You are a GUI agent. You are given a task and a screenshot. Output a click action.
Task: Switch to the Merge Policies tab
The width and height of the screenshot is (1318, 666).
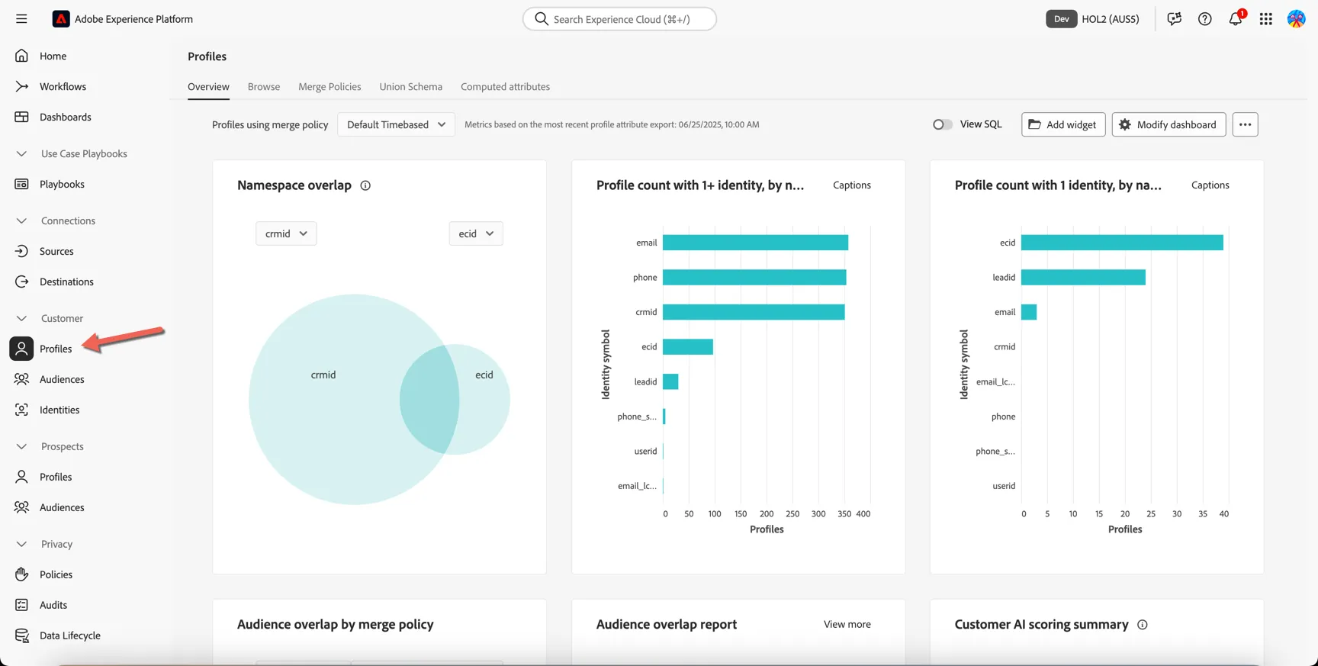(x=329, y=87)
